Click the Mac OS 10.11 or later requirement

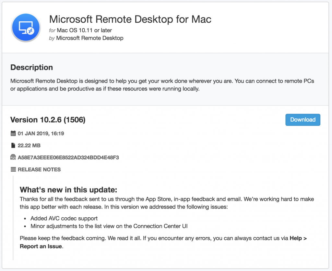click(x=84, y=30)
